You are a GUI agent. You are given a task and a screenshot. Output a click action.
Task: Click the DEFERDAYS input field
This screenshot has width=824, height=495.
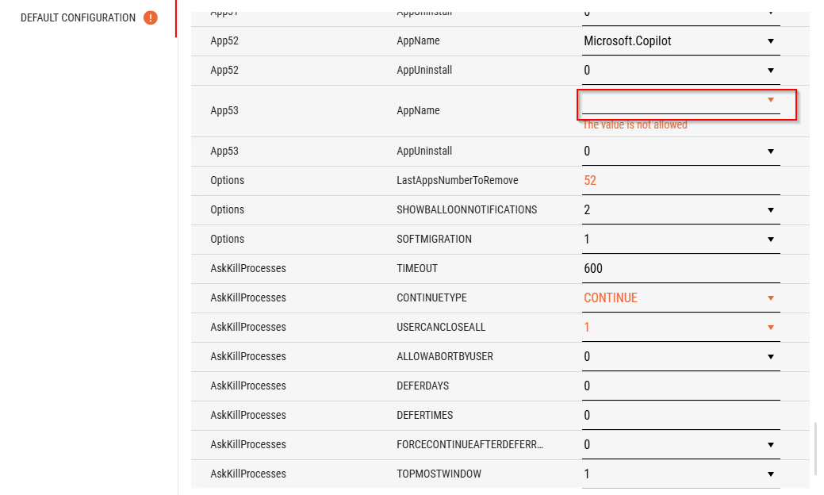pyautogui.click(x=680, y=386)
